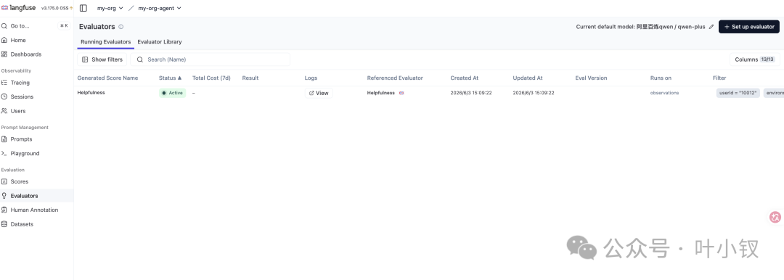The image size is (784, 280).
Task: Open Prompts in sidebar
Action: [36, 139]
